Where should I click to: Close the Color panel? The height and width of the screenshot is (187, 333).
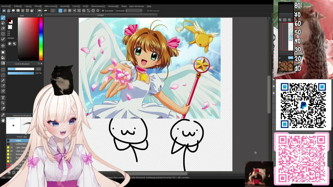[x=41, y=16]
